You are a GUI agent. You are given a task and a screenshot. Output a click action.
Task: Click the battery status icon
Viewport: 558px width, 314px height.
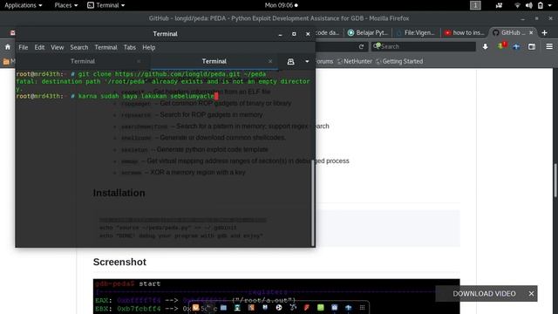541,5
